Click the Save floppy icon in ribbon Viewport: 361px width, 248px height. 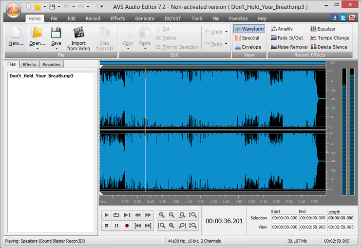[56, 32]
